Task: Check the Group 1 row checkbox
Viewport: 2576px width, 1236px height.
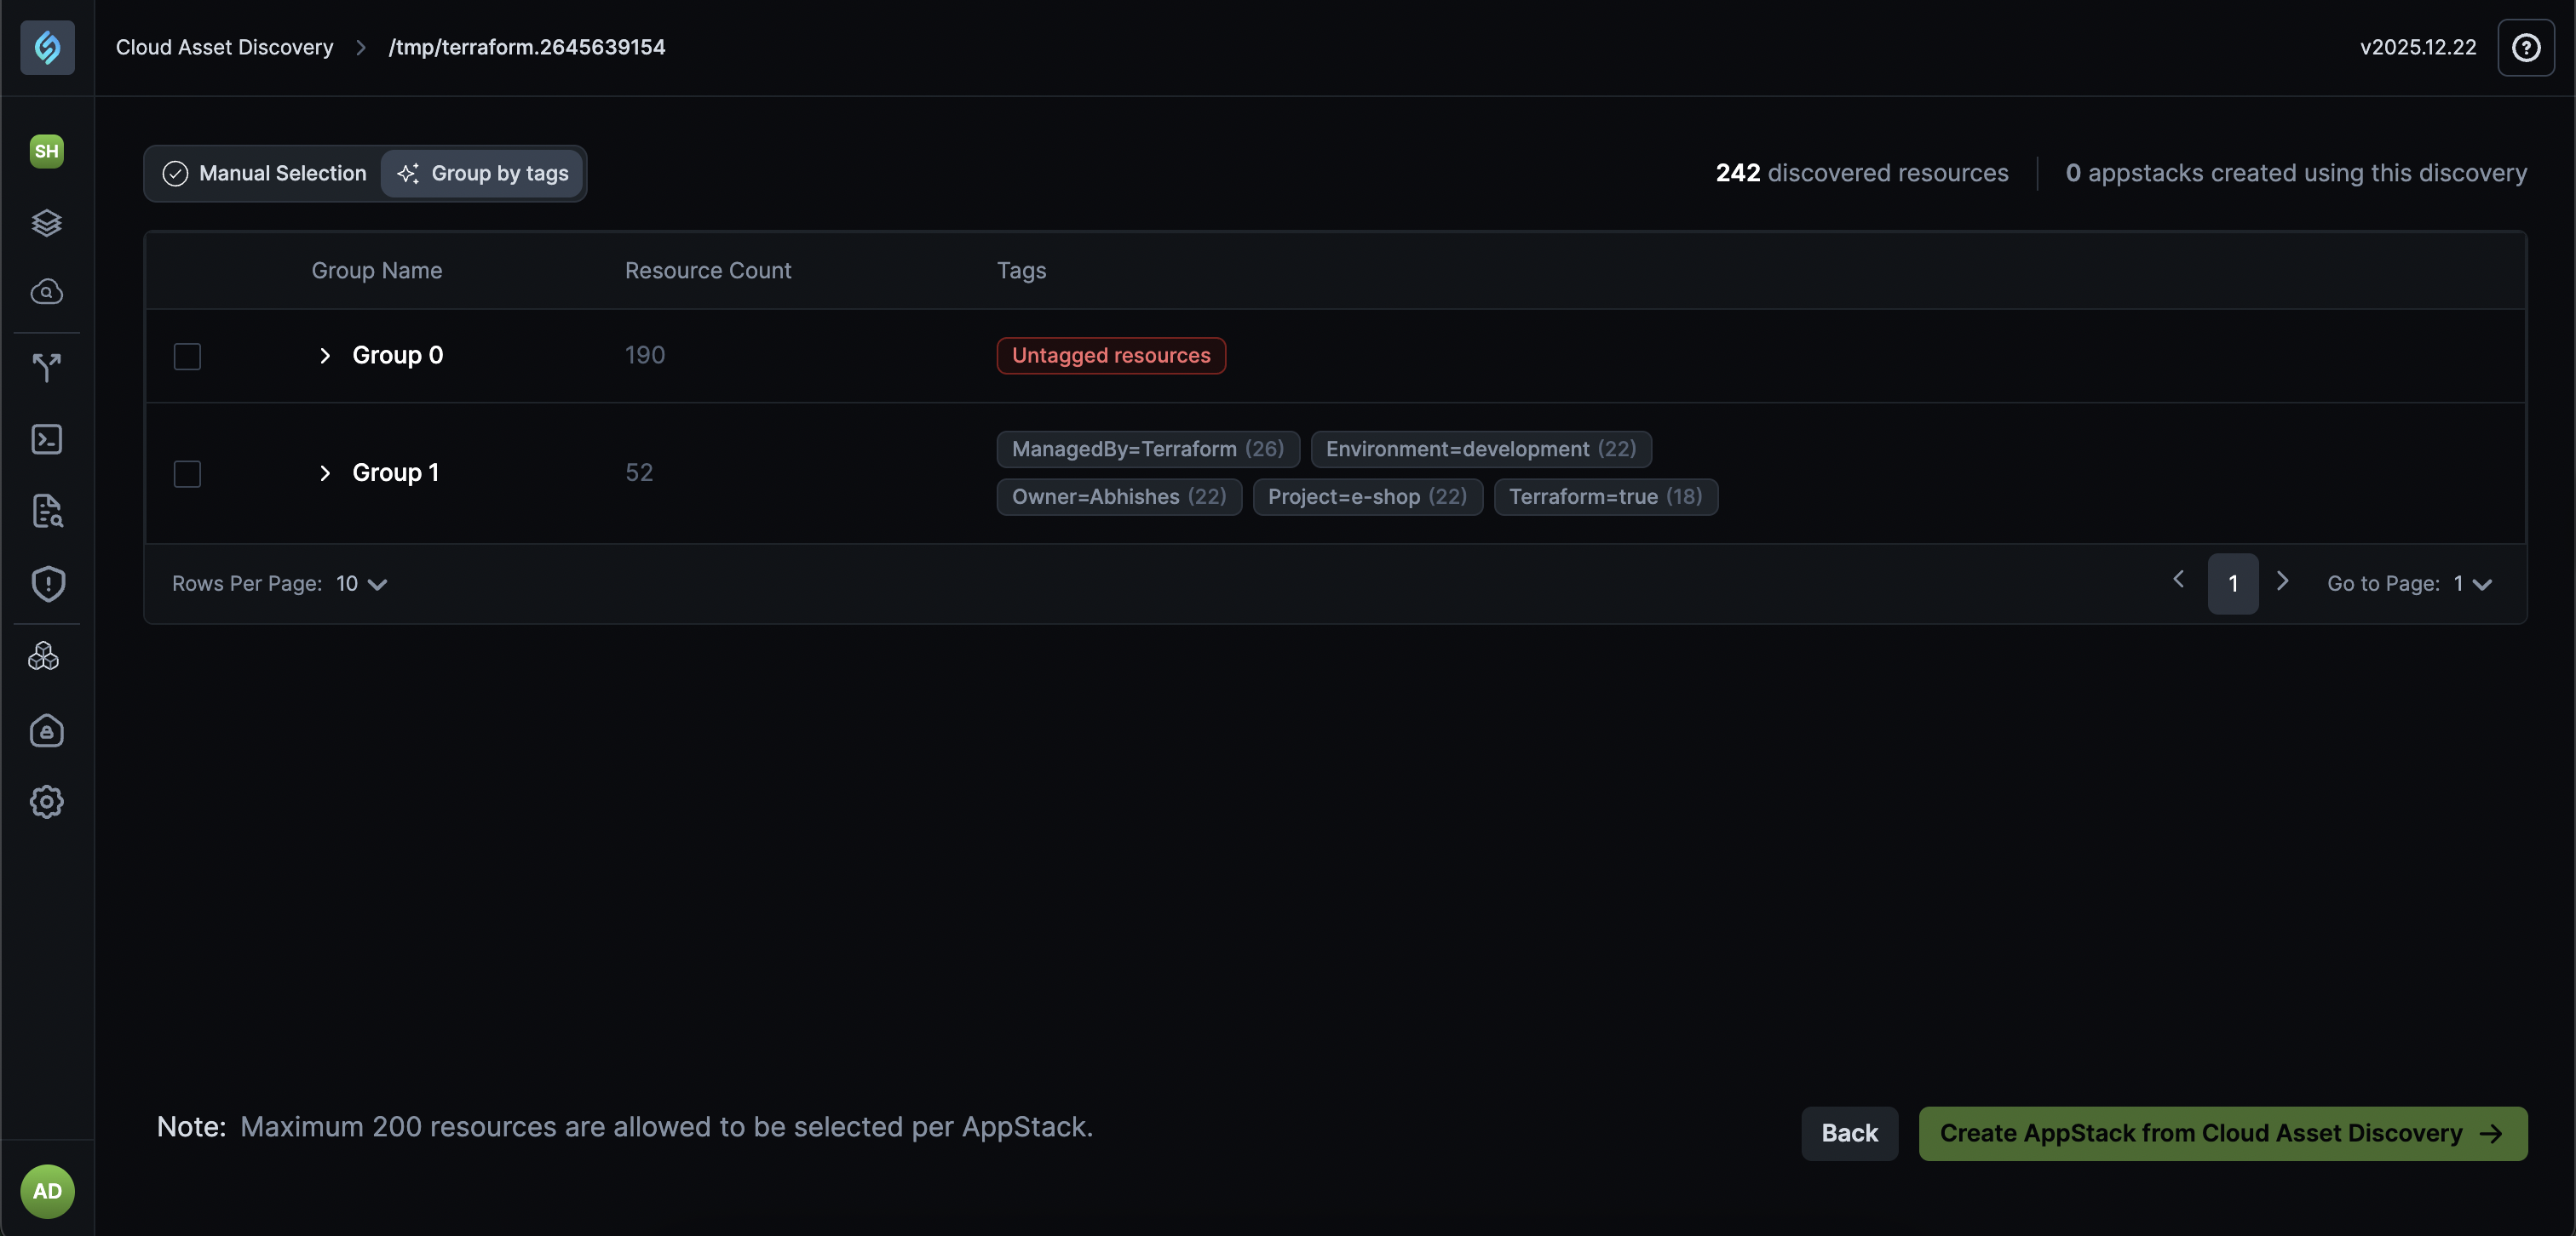Action: click(187, 473)
